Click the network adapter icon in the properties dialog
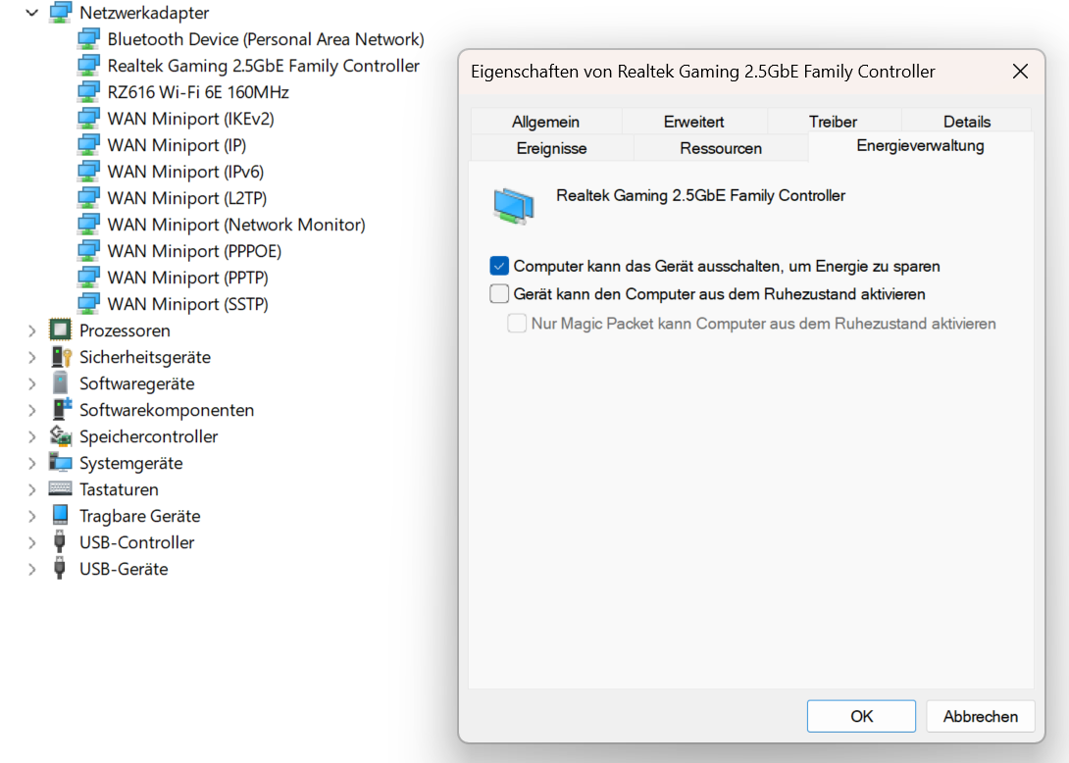 tap(513, 206)
